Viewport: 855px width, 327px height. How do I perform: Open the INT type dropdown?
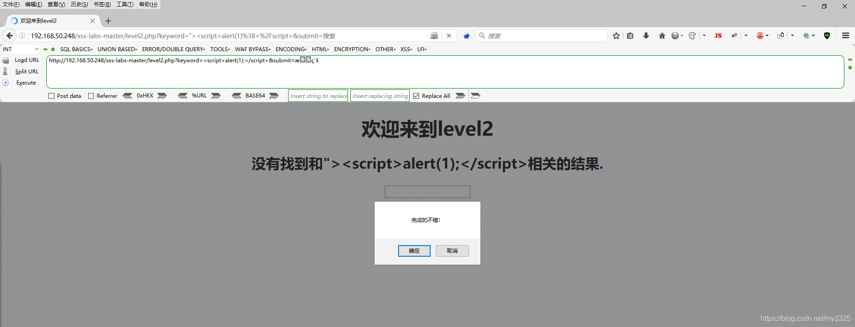click(21, 49)
